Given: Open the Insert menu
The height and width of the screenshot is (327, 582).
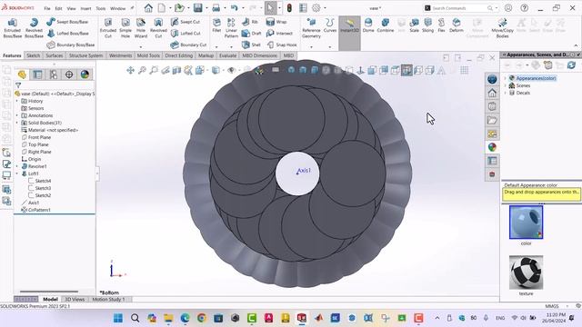Looking at the screenshot, I should (x=85, y=8).
